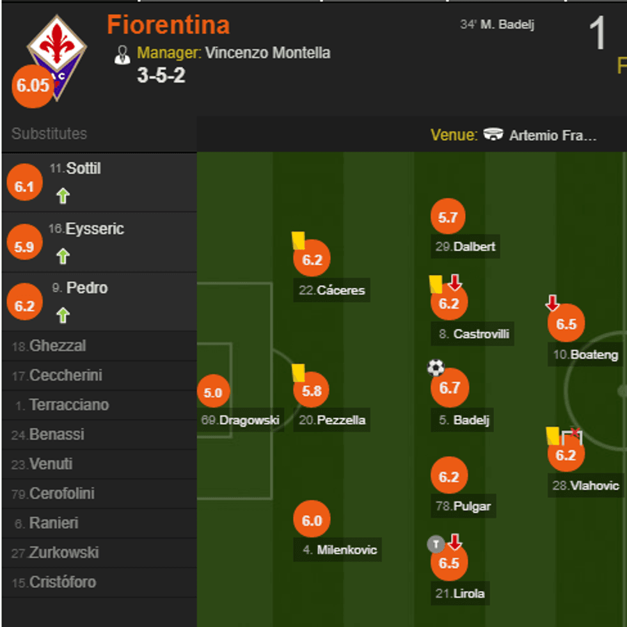Click Dragowski's 5.0 rating badge
Viewport: 627px width, 627px height.
tap(213, 393)
